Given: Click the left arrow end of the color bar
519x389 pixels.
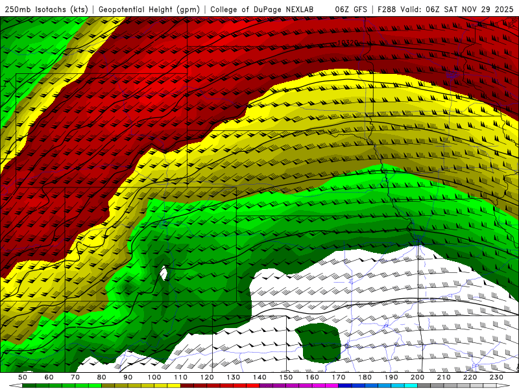Looking at the screenshot, I should tap(16, 386).
